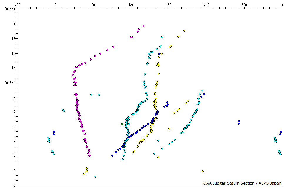This screenshot has width=288, height=191.
Task: Click the "2015/1" date label on left axis
Action: click(x=9, y=83)
